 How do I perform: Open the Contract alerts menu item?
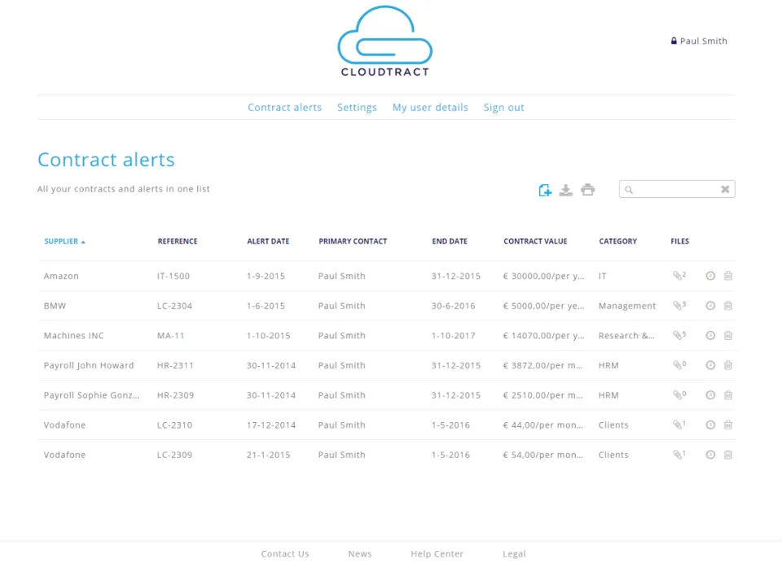[285, 108]
